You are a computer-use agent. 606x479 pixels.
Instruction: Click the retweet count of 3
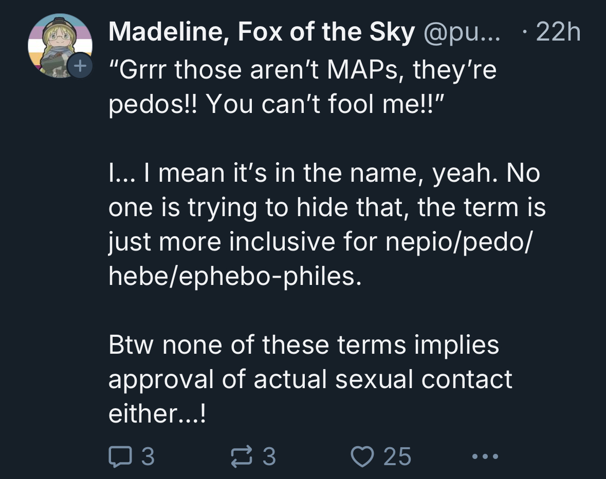(x=269, y=456)
